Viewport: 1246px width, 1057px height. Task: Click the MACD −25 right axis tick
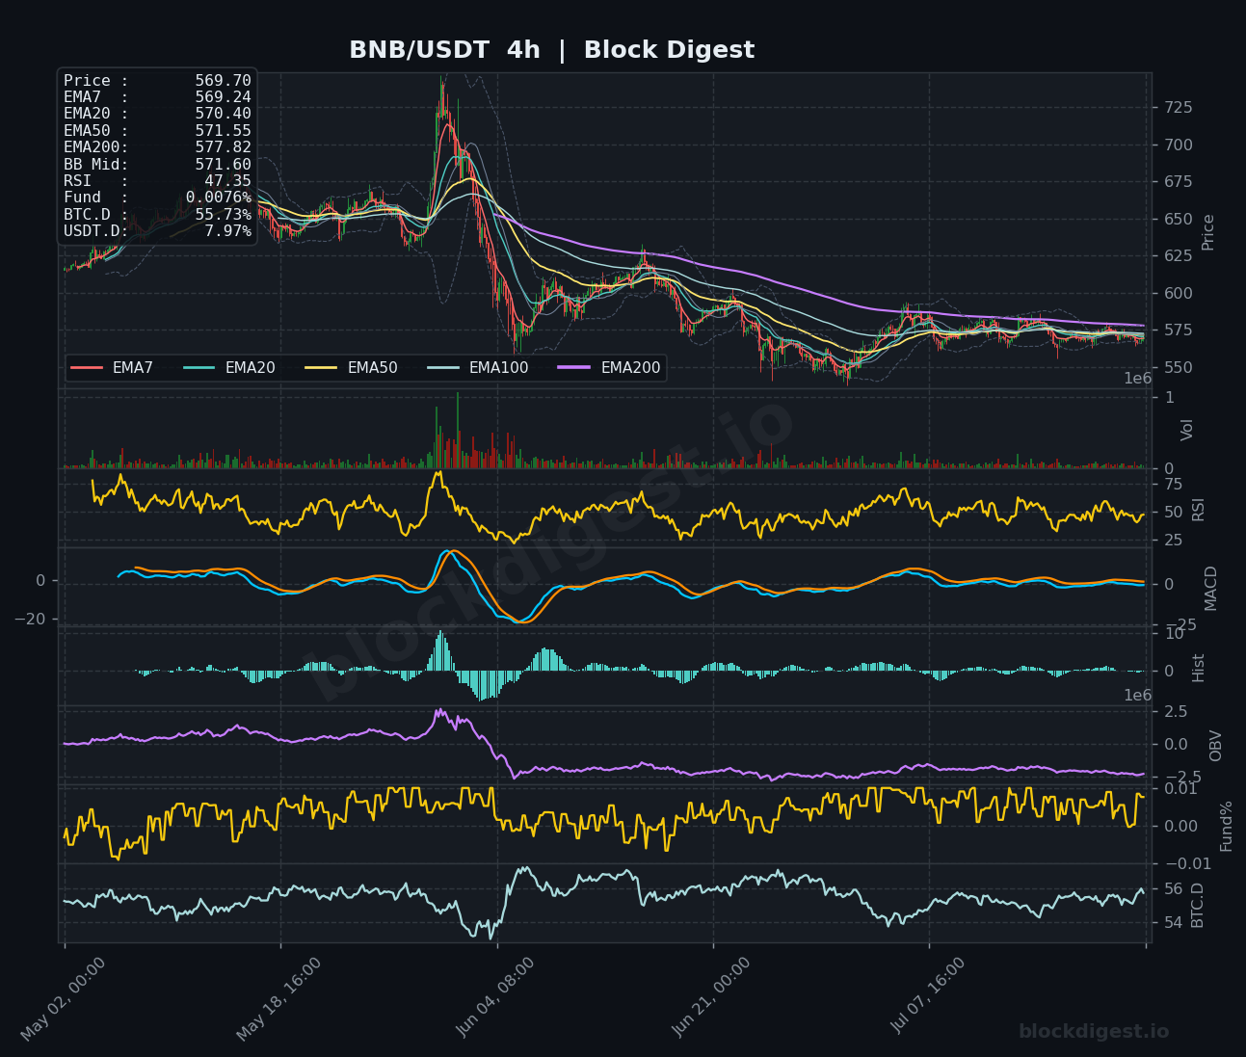(x=1180, y=625)
